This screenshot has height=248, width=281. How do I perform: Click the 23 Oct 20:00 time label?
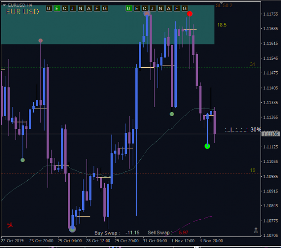click(x=41, y=241)
